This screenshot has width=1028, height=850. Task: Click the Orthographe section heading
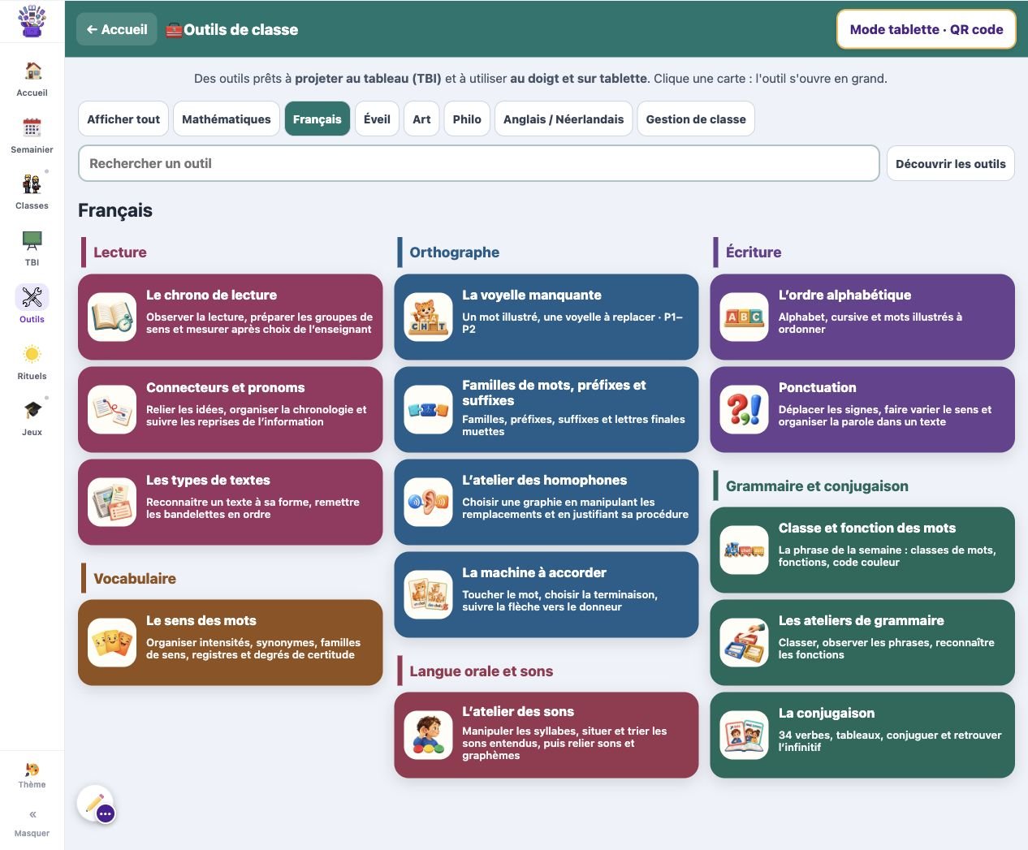click(455, 252)
